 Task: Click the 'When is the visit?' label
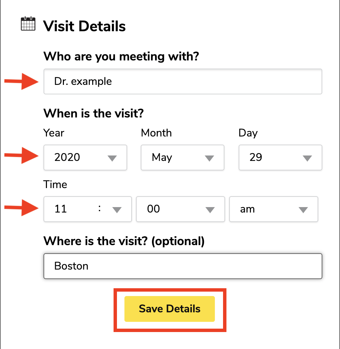[93, 113]
